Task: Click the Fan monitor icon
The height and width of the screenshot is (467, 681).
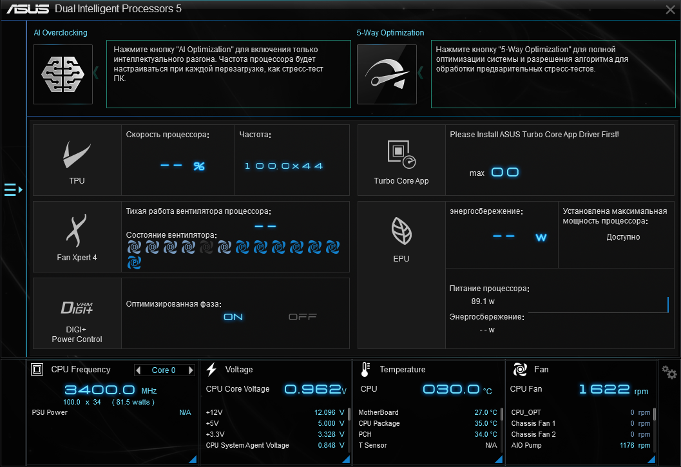Action: pos(520,370)
